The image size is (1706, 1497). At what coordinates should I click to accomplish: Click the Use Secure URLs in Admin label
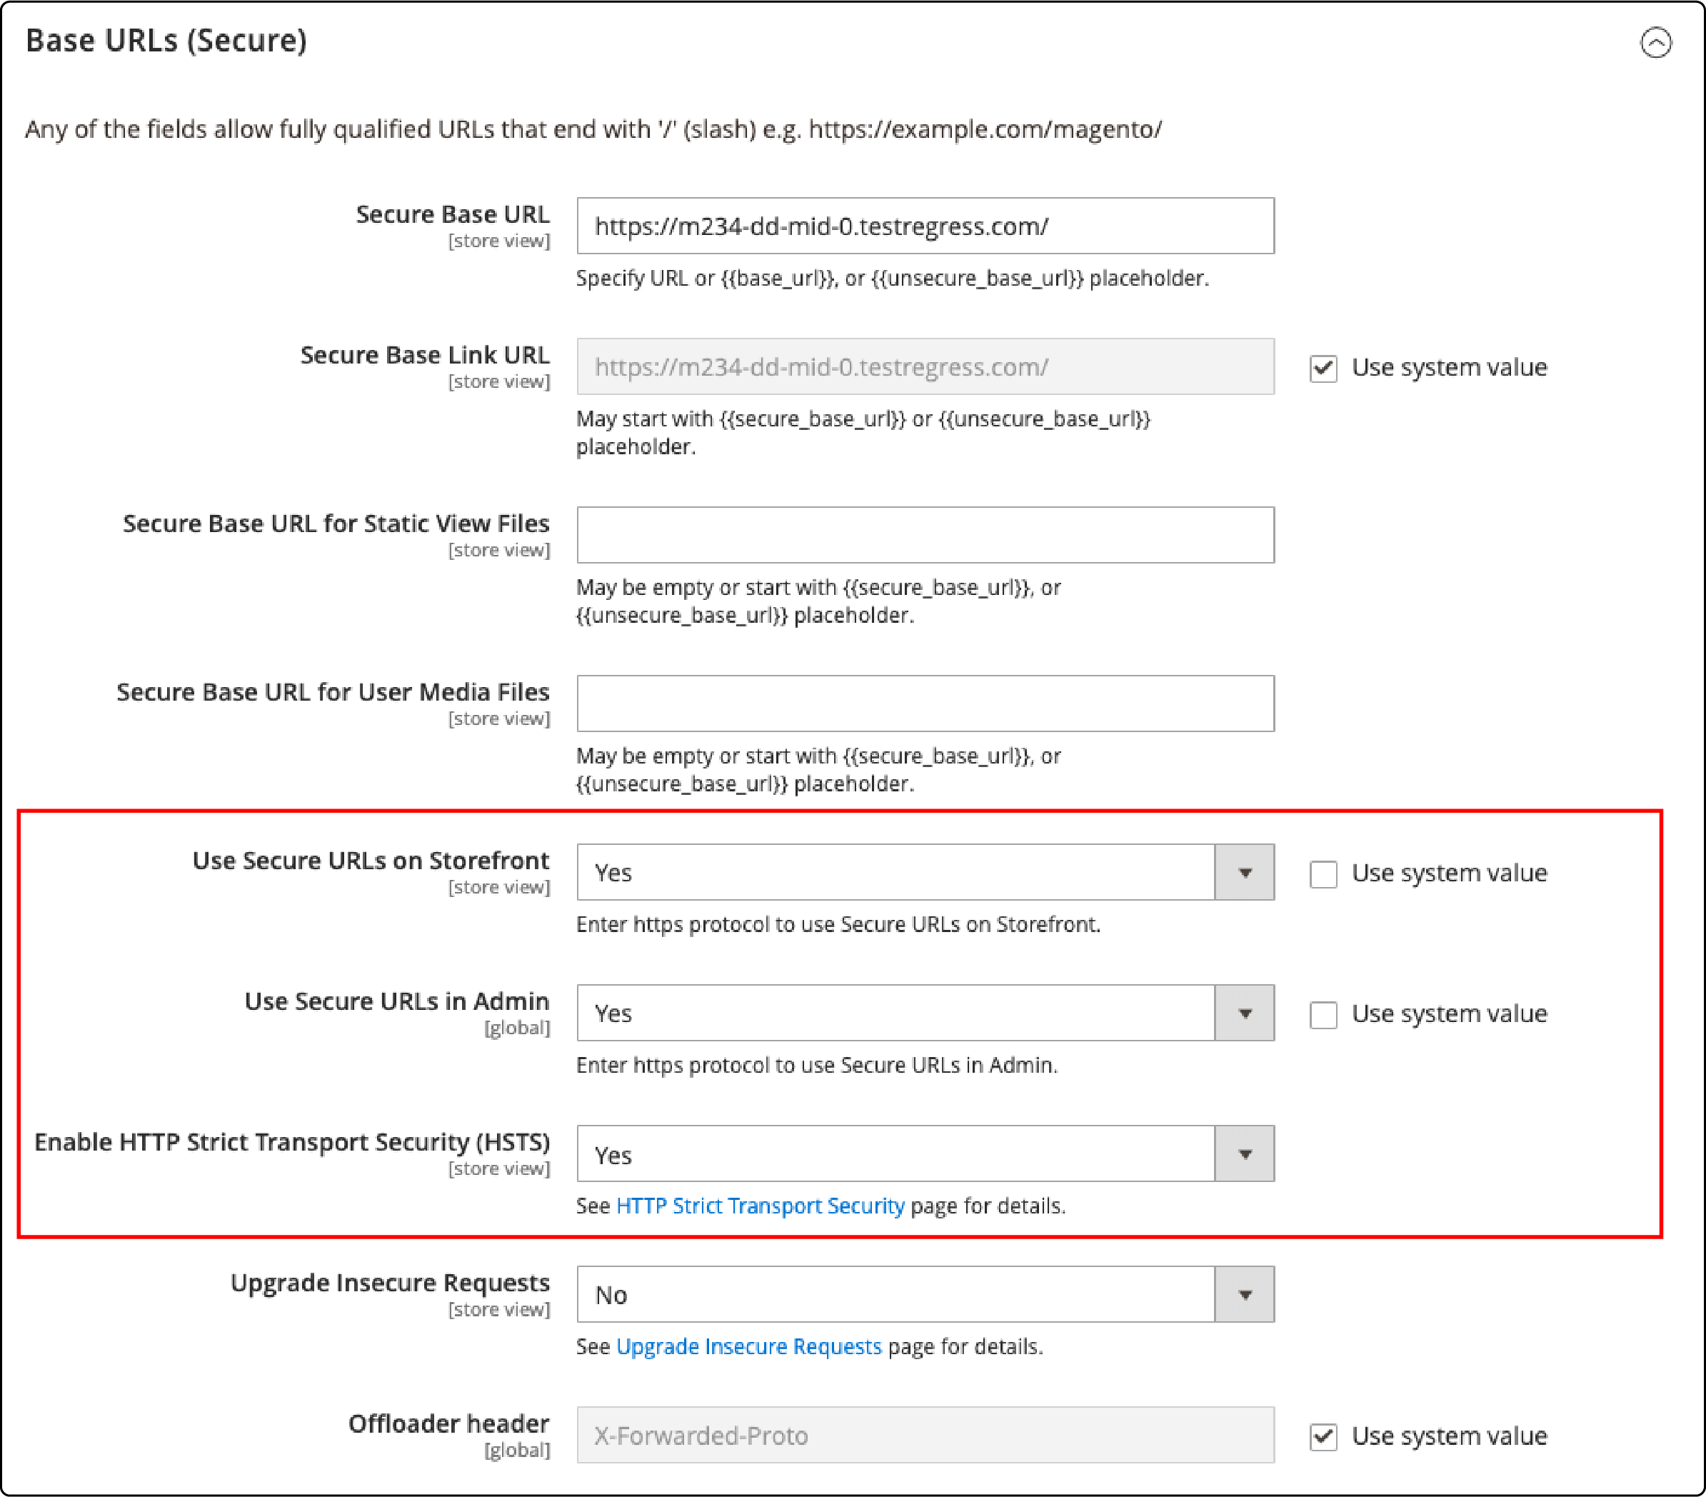click(396, 1001)
